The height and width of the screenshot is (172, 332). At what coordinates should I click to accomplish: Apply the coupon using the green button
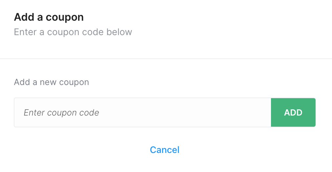293,113
